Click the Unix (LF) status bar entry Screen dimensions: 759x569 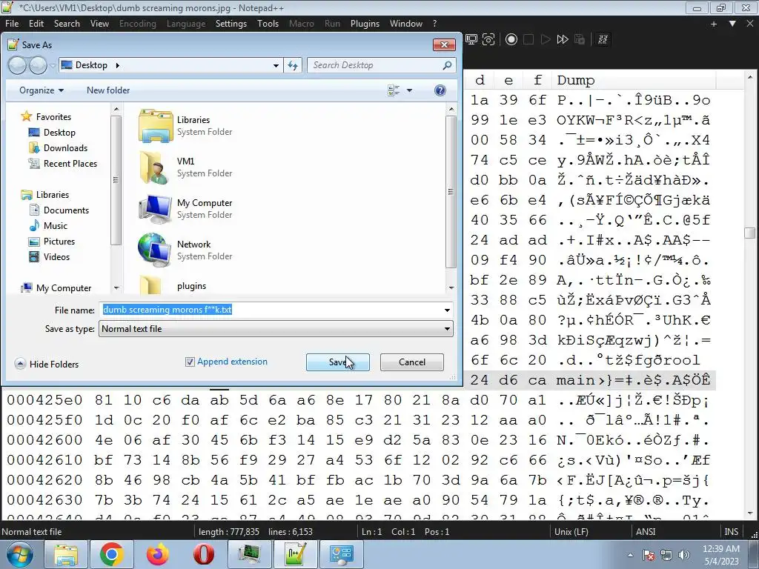pos(571,532)
